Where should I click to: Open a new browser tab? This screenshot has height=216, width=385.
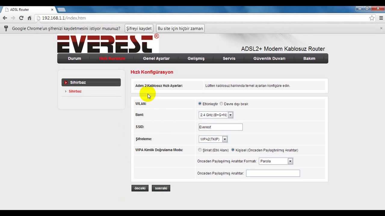(x=61, y=10)
